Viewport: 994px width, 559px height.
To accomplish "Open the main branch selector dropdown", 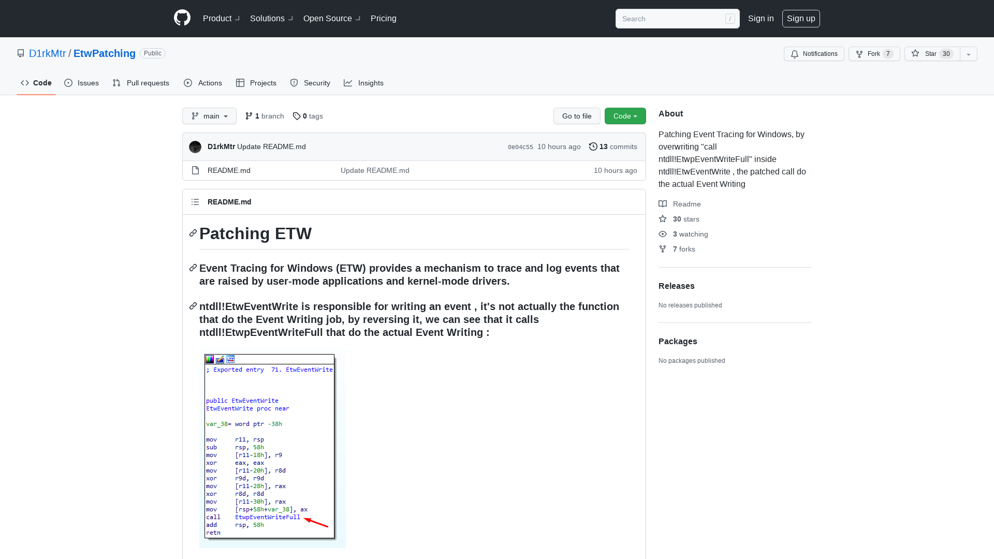I will [209, 116].
